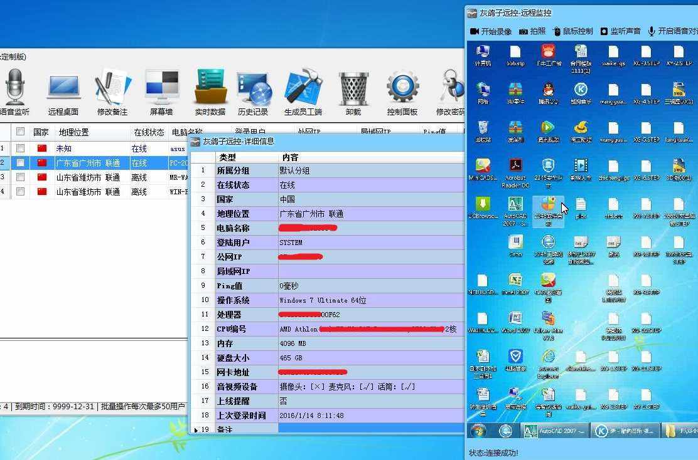Click 开启语音对讲 microphone button in remote monitor
The height and width of the screenshot is (460, 698).
[672, 31]
